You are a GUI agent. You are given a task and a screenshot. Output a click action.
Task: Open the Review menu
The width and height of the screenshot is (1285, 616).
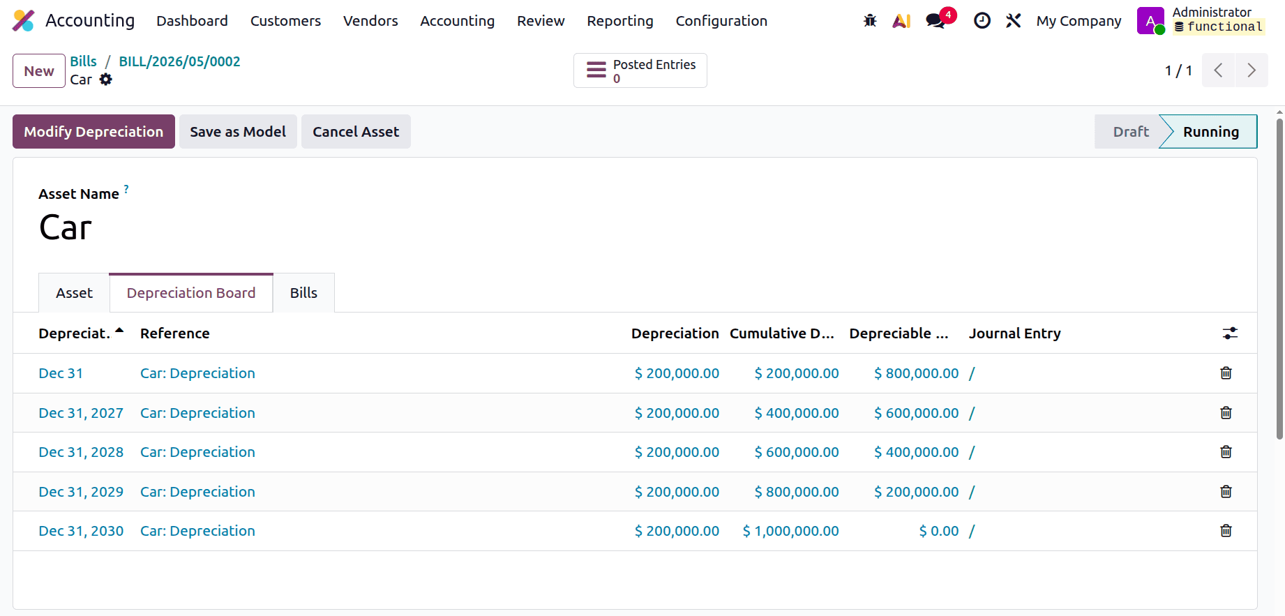click(541, 21)
